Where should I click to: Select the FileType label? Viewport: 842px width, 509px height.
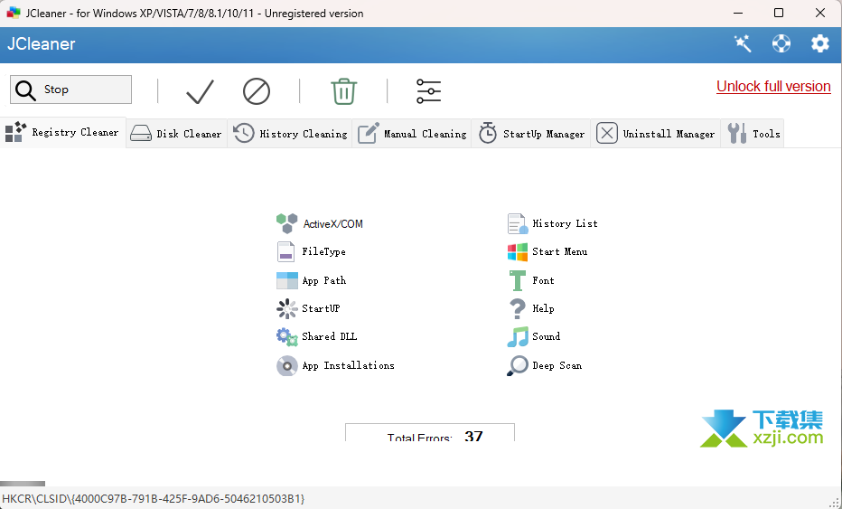coord(323,251)
